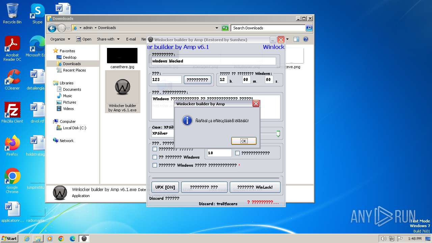432x243 pixels.
Task: Click the Media Player taskbar icon
Action: pos(50,239)
